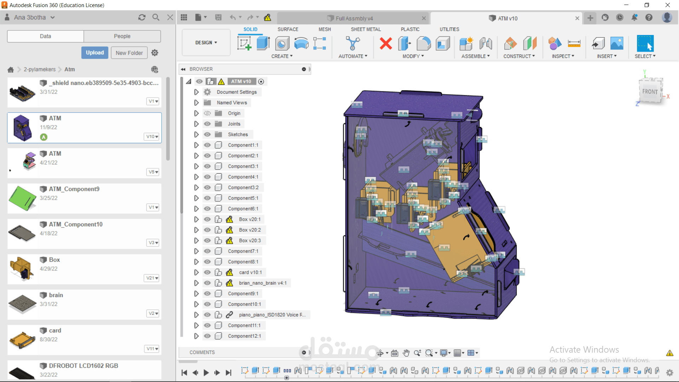Expand the Named Views folder
Viewport: 679px width, 382px height.
[196, 103]
